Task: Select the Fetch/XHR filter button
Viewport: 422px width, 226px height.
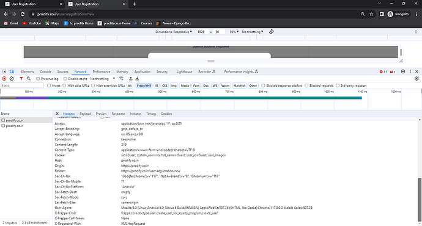Action: point(144,86)
